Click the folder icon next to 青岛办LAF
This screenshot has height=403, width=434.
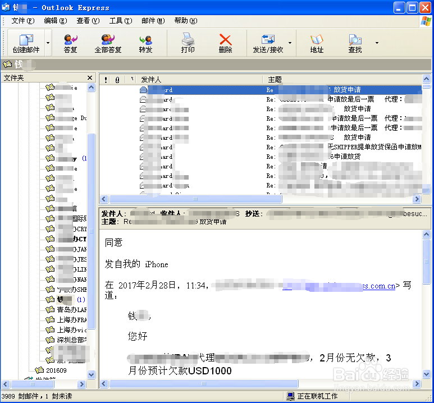[x=50, y=309]
